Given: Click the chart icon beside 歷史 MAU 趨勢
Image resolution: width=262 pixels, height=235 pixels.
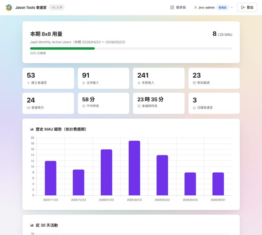Looking at the screenshot, I should click(32, 129).
